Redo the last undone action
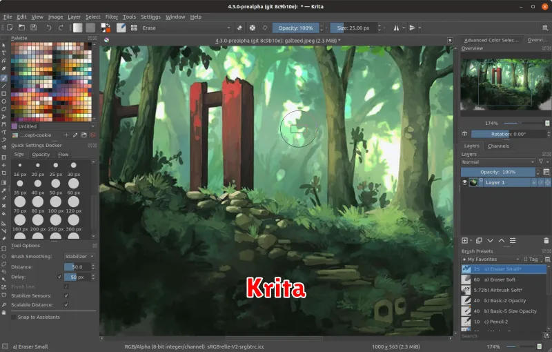The height and width of the screenshot is (352, 552). point(61,28)
